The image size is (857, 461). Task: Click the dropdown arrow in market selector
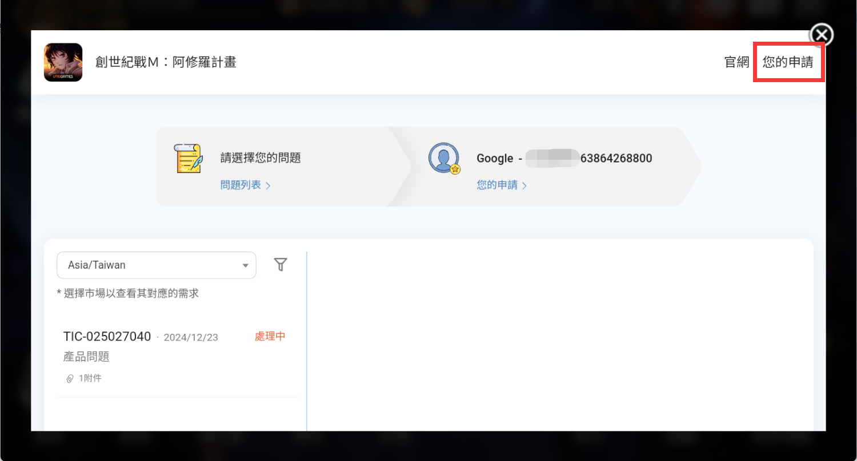[245, 265]
